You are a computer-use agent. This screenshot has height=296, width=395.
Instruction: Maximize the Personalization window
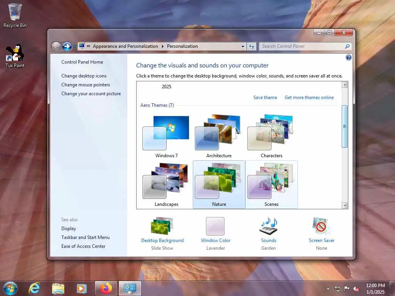329,33
